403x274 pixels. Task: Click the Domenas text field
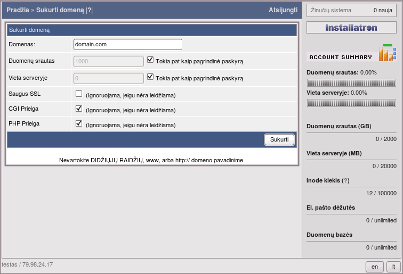point(127,45)
